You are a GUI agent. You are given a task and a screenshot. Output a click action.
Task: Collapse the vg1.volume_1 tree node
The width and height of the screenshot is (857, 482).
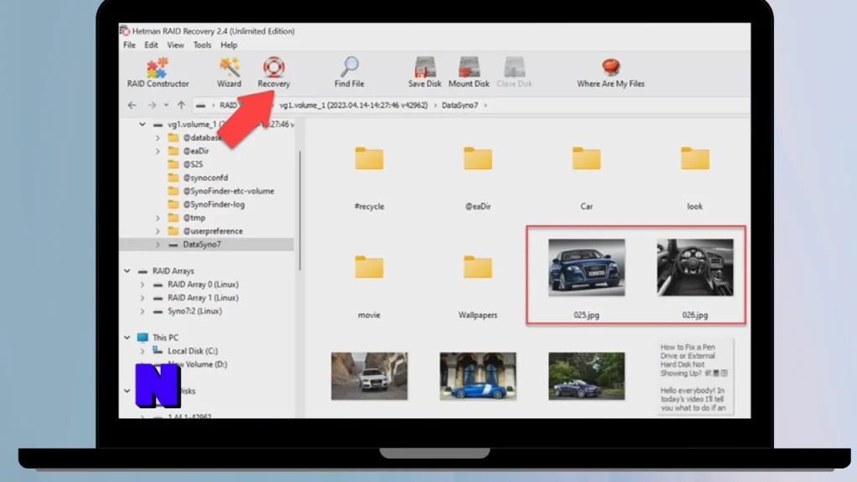coord(142,125)
